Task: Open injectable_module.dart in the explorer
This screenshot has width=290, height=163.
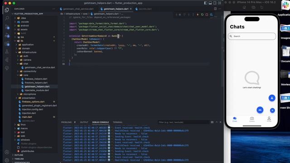Action: click(x=37, y=91)
